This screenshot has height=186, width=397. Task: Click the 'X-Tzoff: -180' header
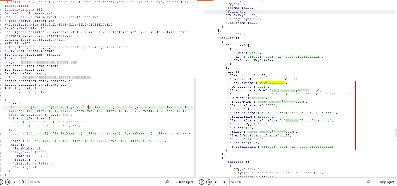point(17,43)
